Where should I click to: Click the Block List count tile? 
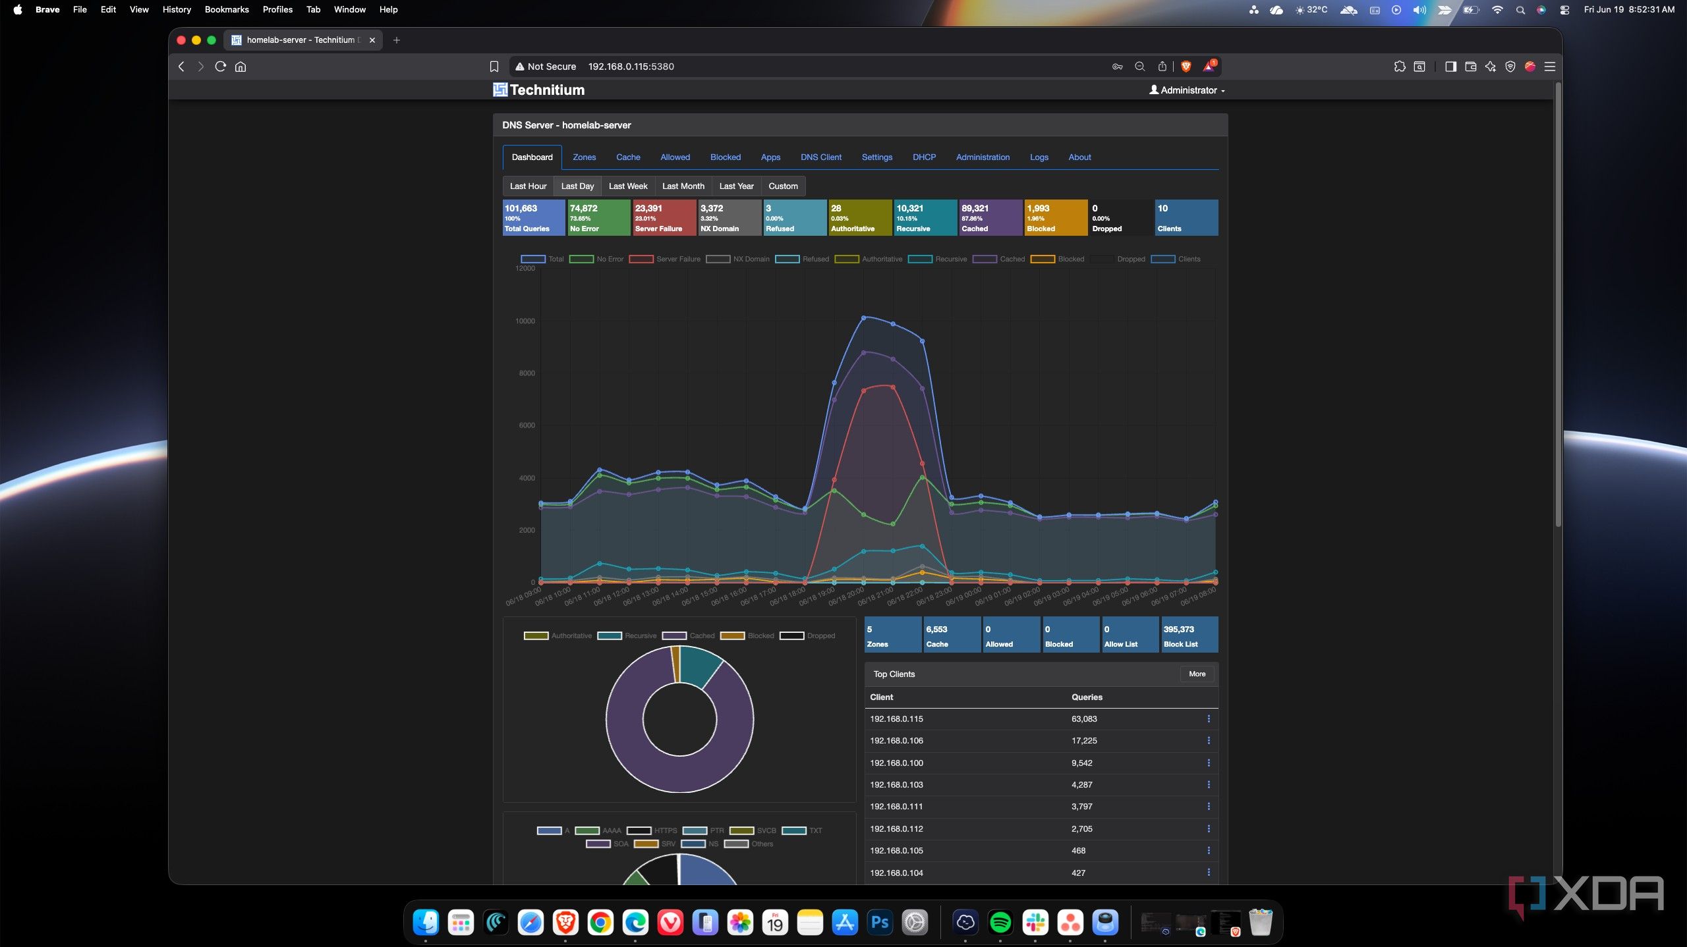[1189, 635]
